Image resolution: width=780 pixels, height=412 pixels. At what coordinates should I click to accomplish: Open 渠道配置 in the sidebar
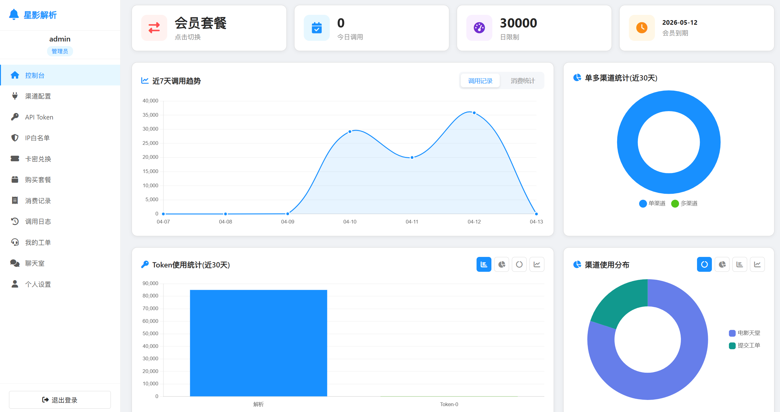click(60, 96)
